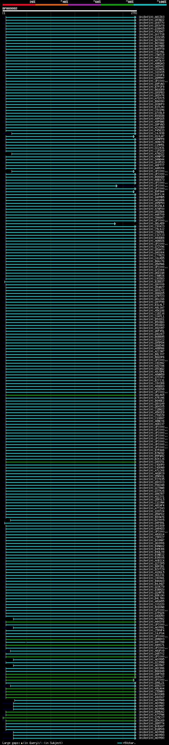The image size is (169, 745).
Task: Select the UniRef100_Q0ITS8 label
Action: tap(151, 34)
